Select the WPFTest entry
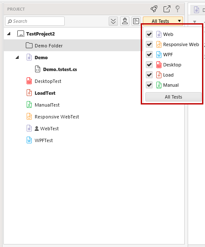This screenshot has height=247, width=205. click(44, 140)
